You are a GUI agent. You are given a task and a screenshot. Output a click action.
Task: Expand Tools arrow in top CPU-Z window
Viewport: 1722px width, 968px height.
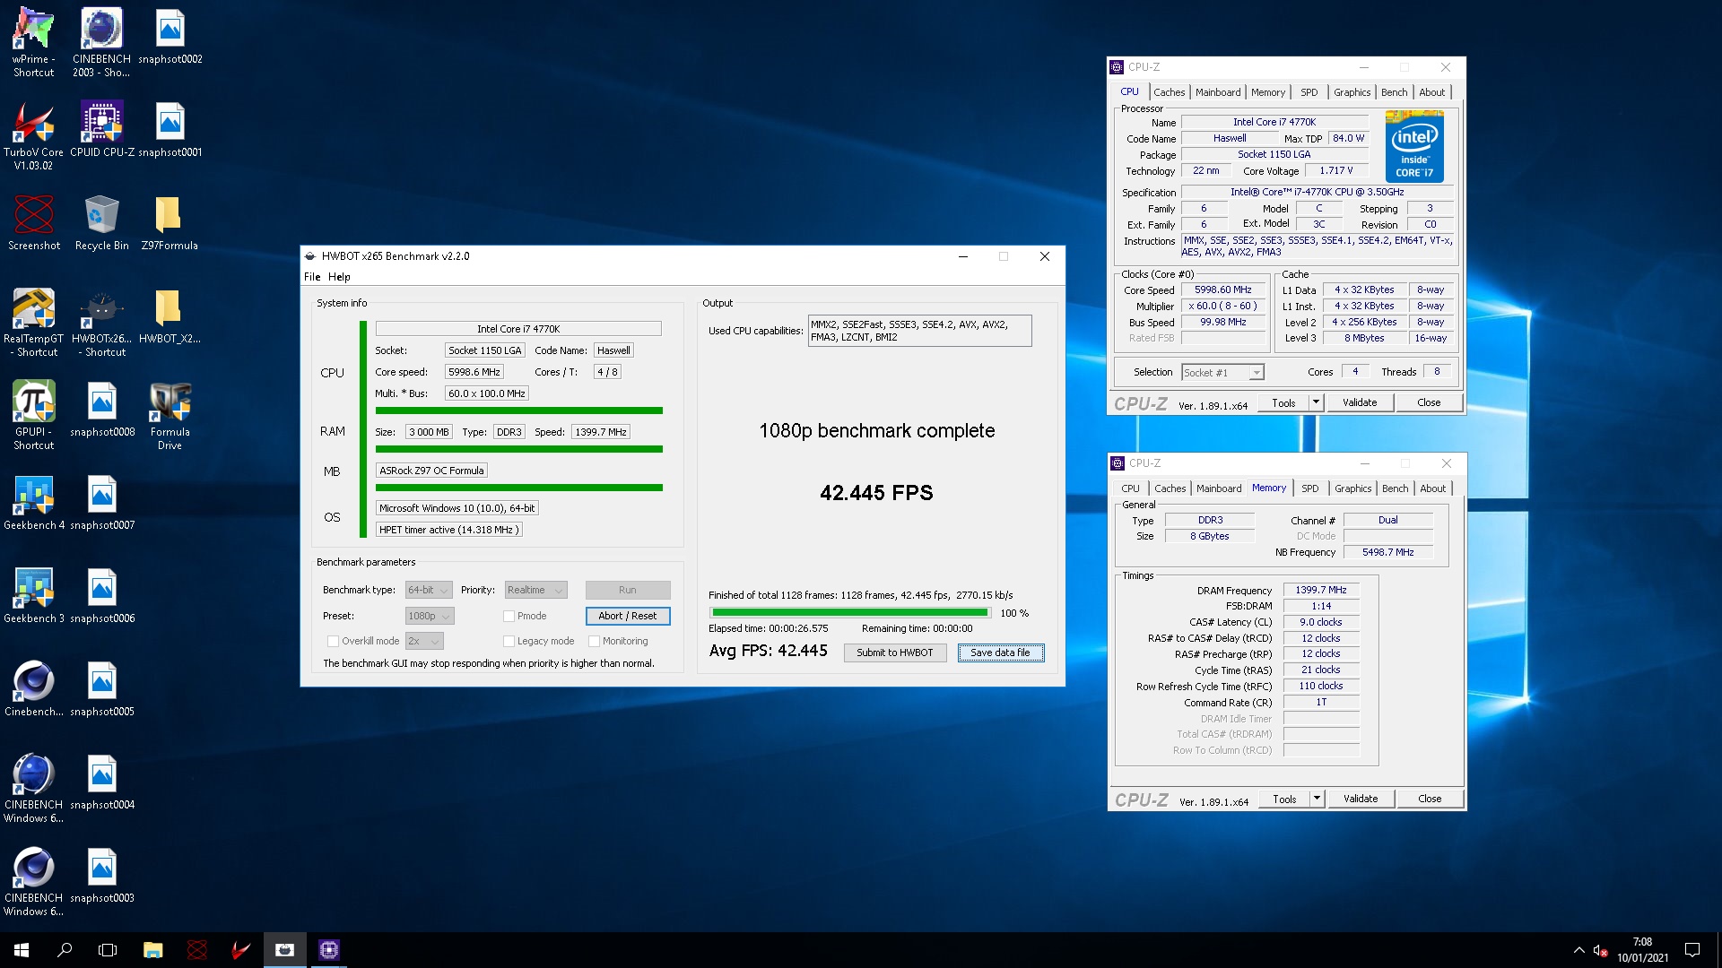tap(1316, 402)
